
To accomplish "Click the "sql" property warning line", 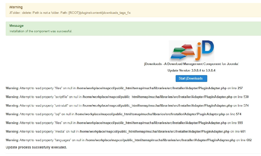I will (x=123, y=114).
